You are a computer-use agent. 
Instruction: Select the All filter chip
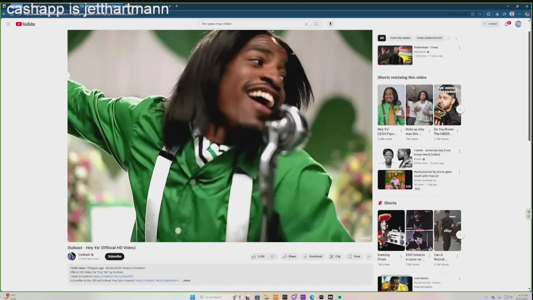click(382, 38)
